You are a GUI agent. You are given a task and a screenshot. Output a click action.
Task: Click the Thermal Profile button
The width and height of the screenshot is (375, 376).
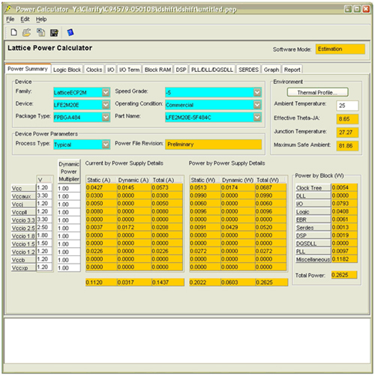(x=317, y=92)
